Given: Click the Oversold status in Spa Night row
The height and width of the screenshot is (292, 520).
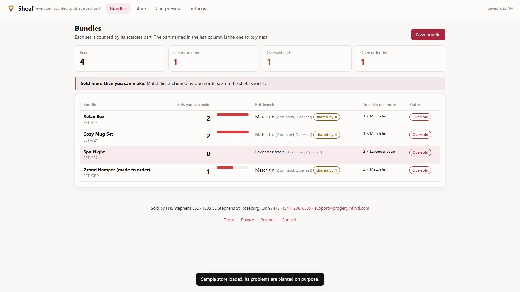Looking at the screenshot, I should point(420,152).
